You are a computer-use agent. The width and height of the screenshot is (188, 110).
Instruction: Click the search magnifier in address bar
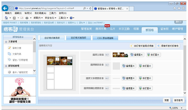click(x=85, y=8)
